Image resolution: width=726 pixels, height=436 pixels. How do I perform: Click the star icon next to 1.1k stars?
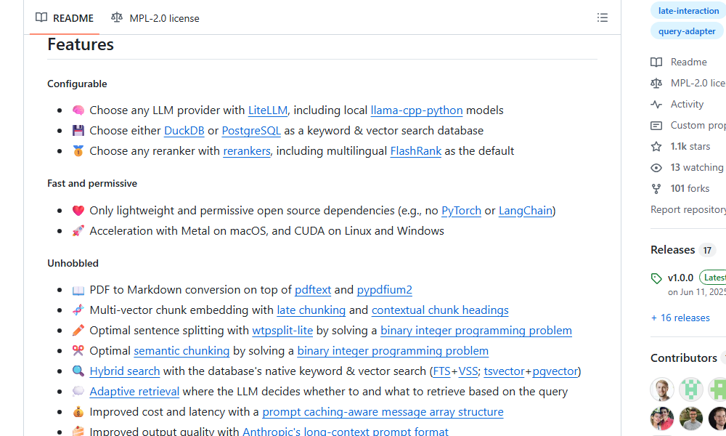pos(656,147)
